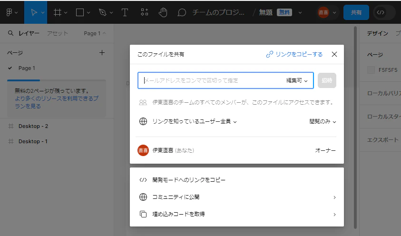This screenshot has width=401, height=236.
Task: Open the 閲覧のみ link permission dropdown
Action: coord(323,121)
